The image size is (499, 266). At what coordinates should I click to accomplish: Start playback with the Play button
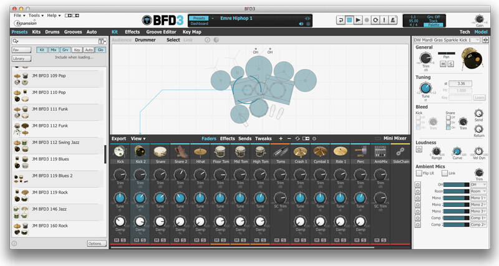tap(358, 20)
